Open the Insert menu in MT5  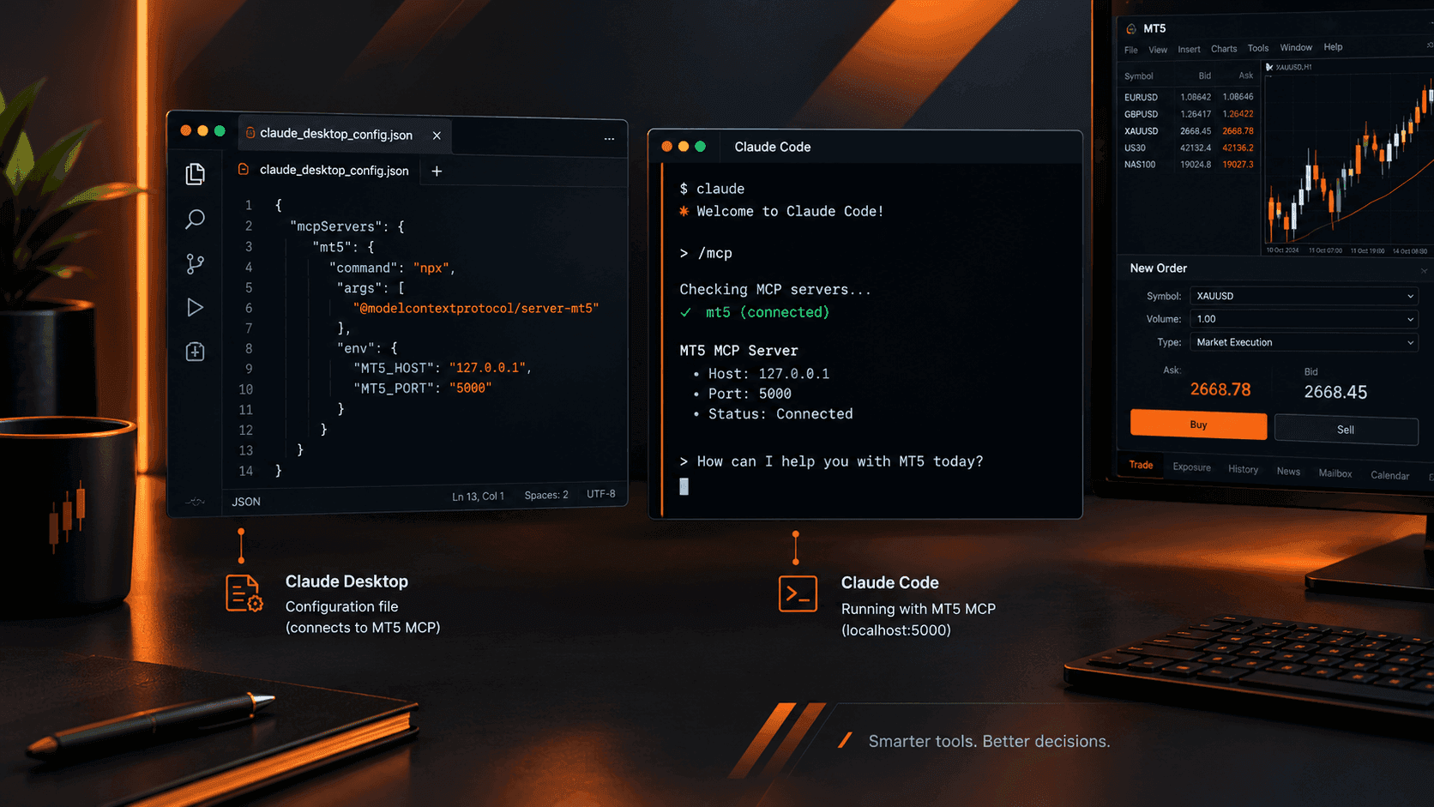1189,50
